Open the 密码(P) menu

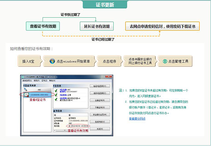click(36, 80)
